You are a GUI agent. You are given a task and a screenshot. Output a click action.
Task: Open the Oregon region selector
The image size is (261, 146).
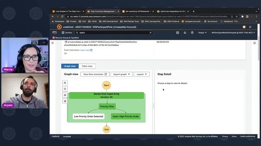[202, 32]
